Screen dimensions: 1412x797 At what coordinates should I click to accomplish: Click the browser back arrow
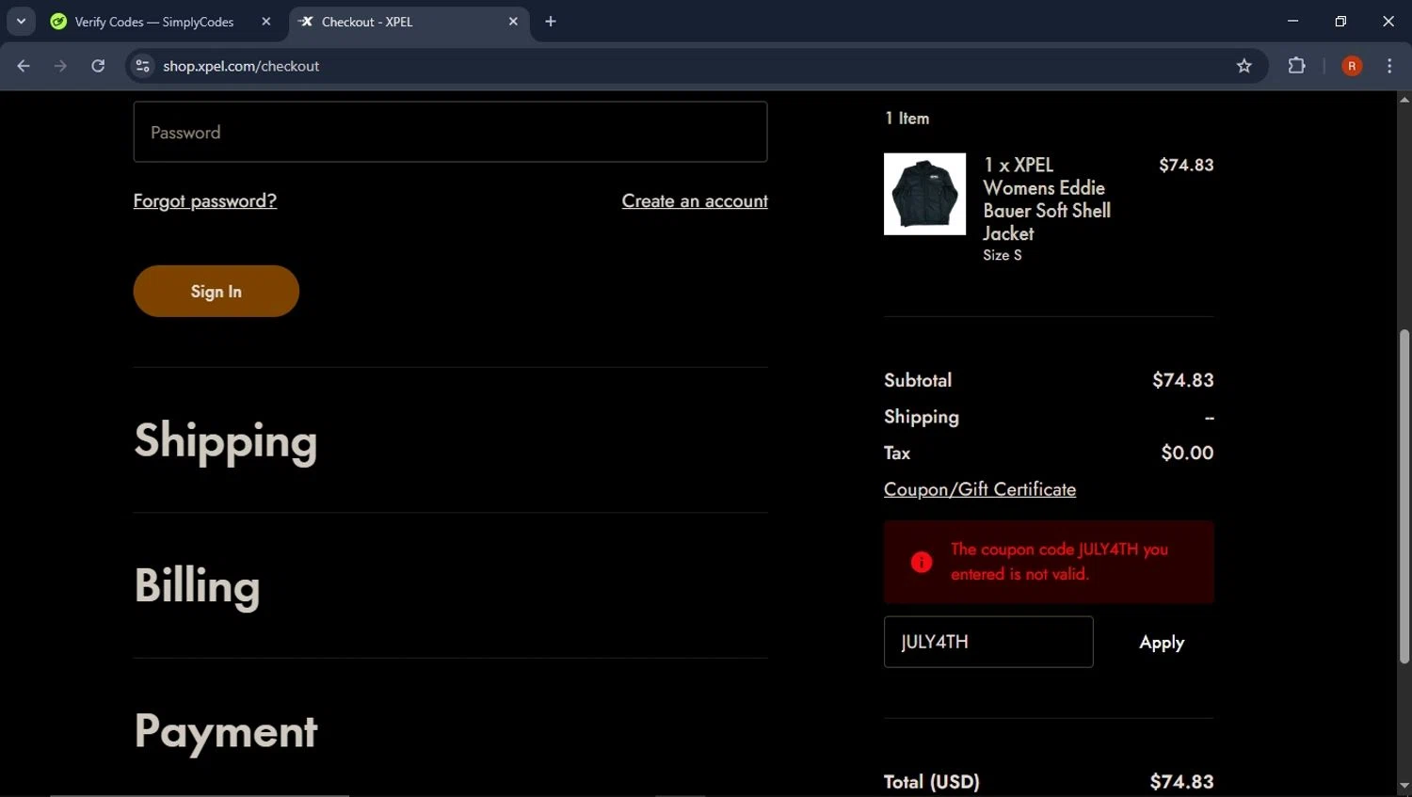[24, 66]
